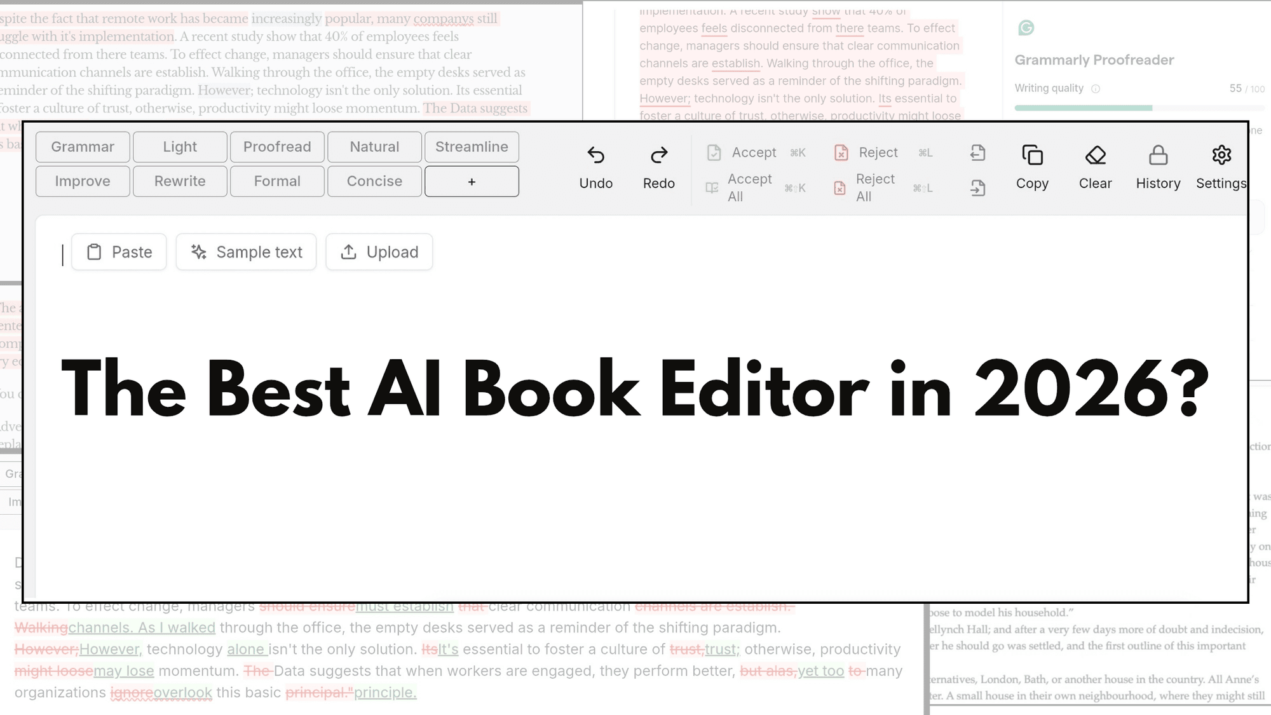Reject the current suggestion
1271x715 pixels.
tap(883, 153)
